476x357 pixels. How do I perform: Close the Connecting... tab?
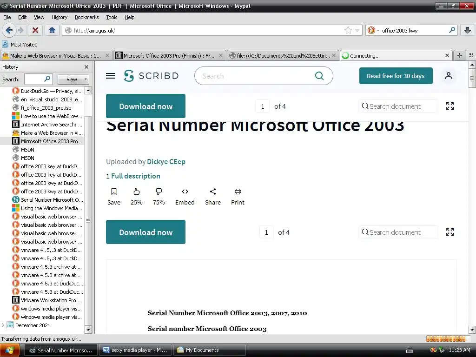(x=447, y=56)
